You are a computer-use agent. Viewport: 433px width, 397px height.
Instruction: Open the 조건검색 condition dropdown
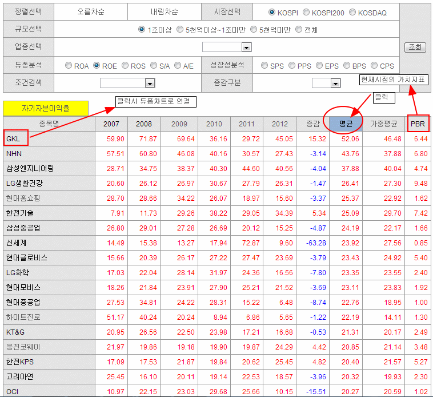coord(127,83)
